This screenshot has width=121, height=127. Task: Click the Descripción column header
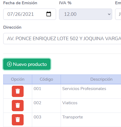[x=91, y=79]
